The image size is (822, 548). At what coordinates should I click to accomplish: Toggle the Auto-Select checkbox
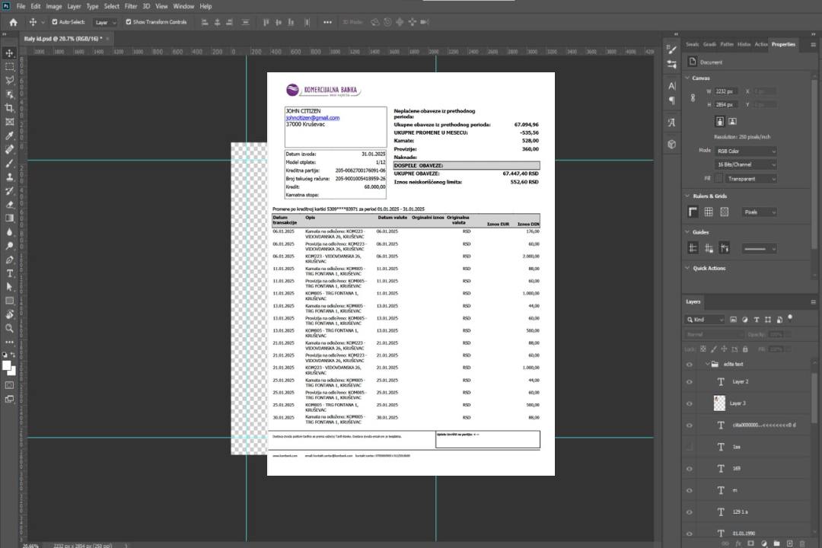(x=55, y=22)
